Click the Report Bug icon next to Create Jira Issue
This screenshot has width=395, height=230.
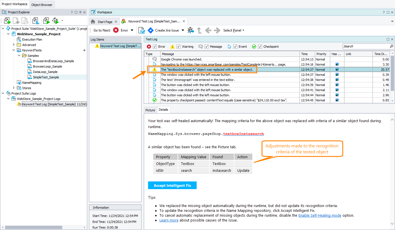click(x=190, y=30)
